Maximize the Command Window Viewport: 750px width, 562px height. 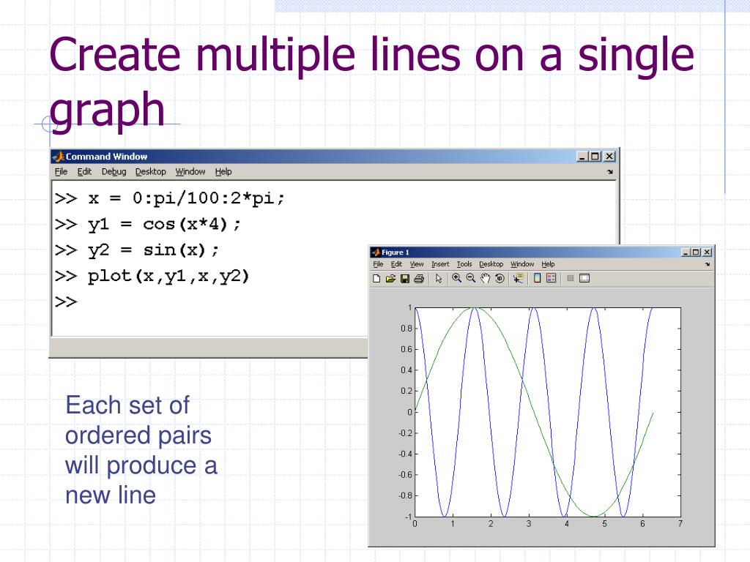[x=595, y=157]
